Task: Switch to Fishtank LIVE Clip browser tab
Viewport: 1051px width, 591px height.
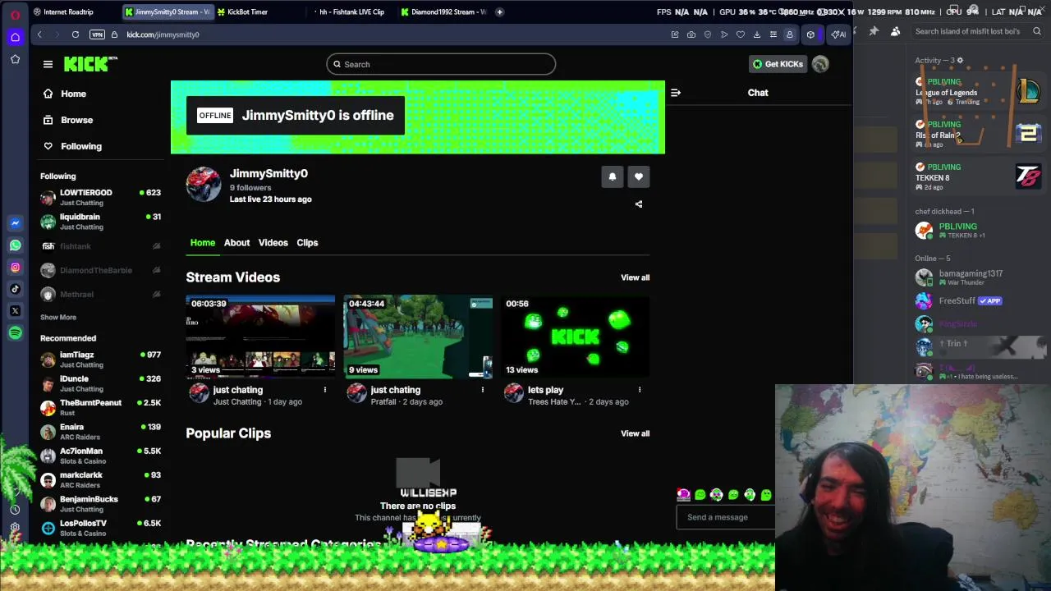Action: 351,12
